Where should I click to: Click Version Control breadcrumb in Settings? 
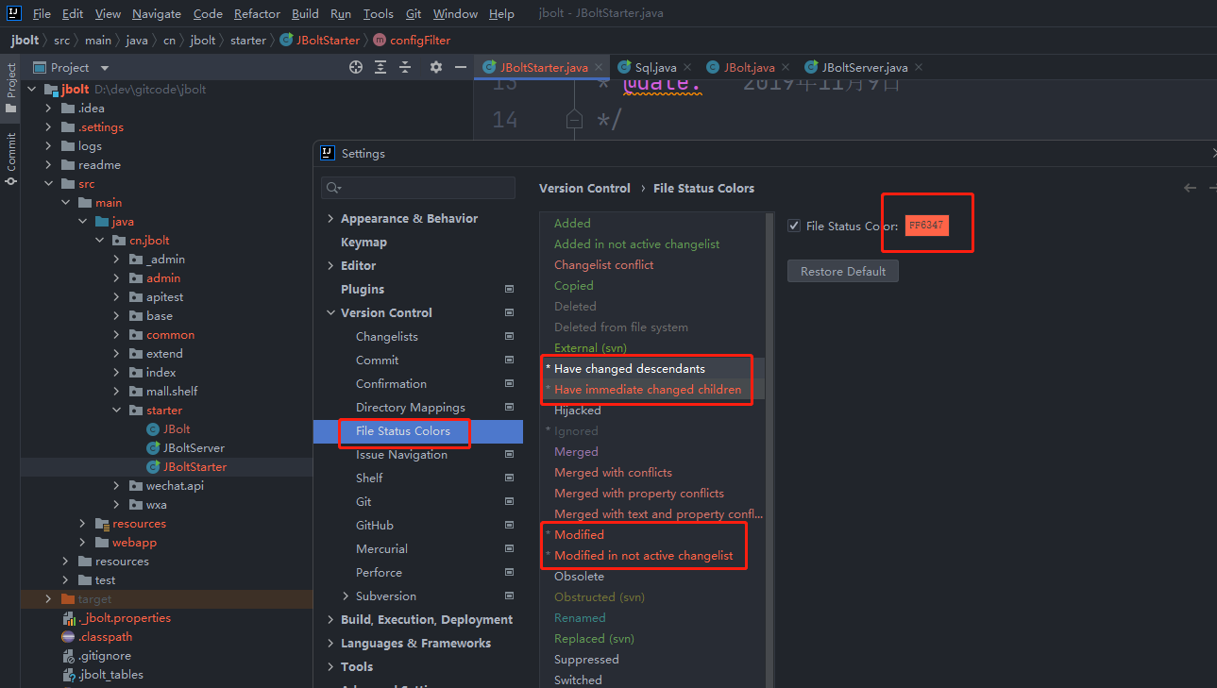pos(584,188)
